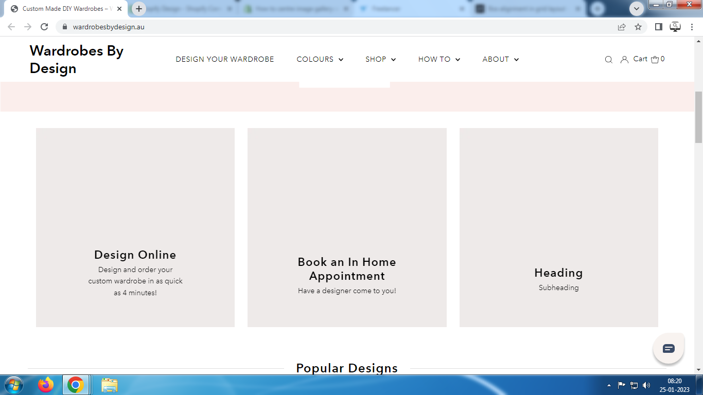This screenshot has width=703, height=395.
Task: Open the Windows Start menu
Action: [13, 385]
